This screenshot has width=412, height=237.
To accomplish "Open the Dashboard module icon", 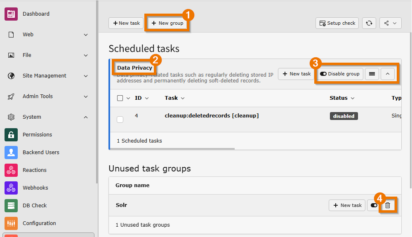I will [11, 14].
